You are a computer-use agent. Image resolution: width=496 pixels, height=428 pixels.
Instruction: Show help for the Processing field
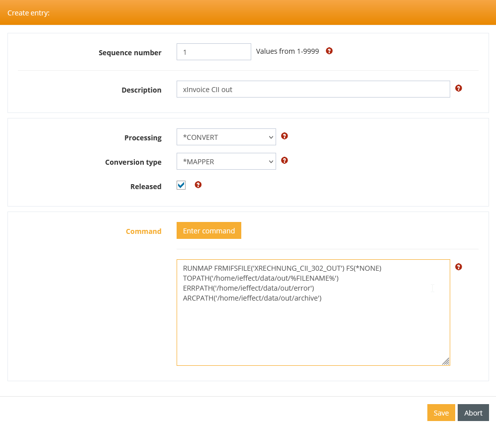285,136
